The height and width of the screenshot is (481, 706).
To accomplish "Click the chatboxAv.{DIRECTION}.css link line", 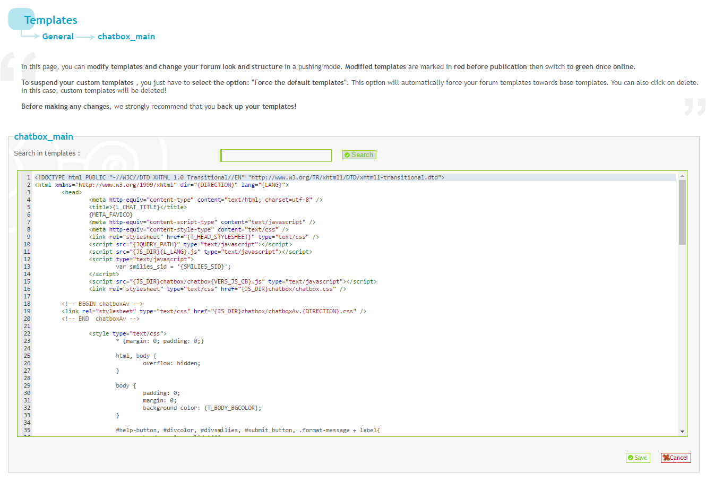I will point(214,311).
